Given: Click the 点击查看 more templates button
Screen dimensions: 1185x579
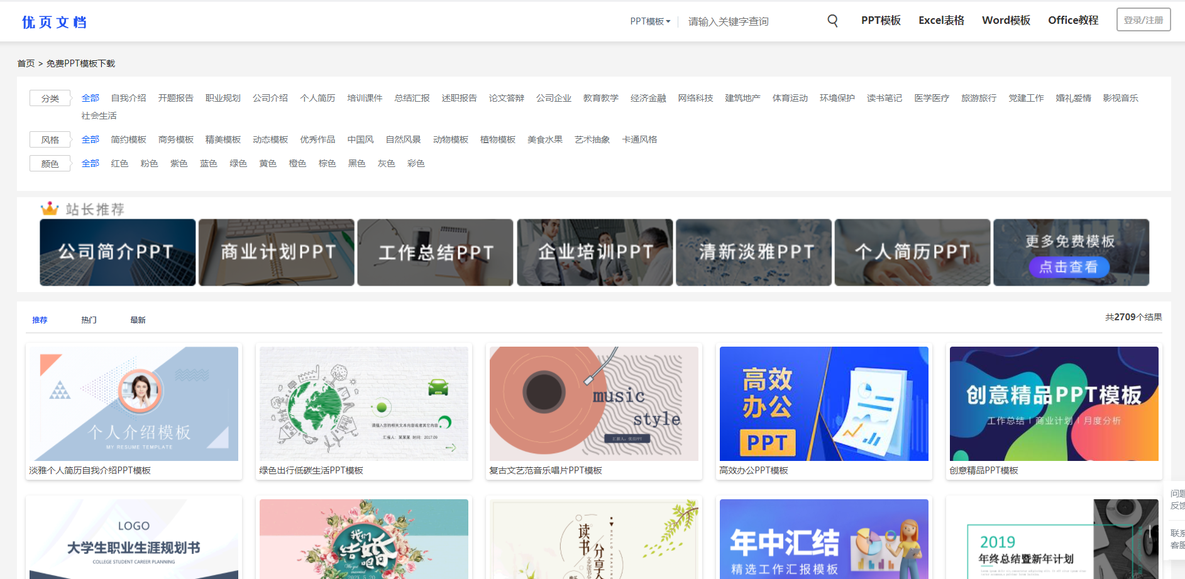Looking at the screenshot, I should pos(1069,267).
